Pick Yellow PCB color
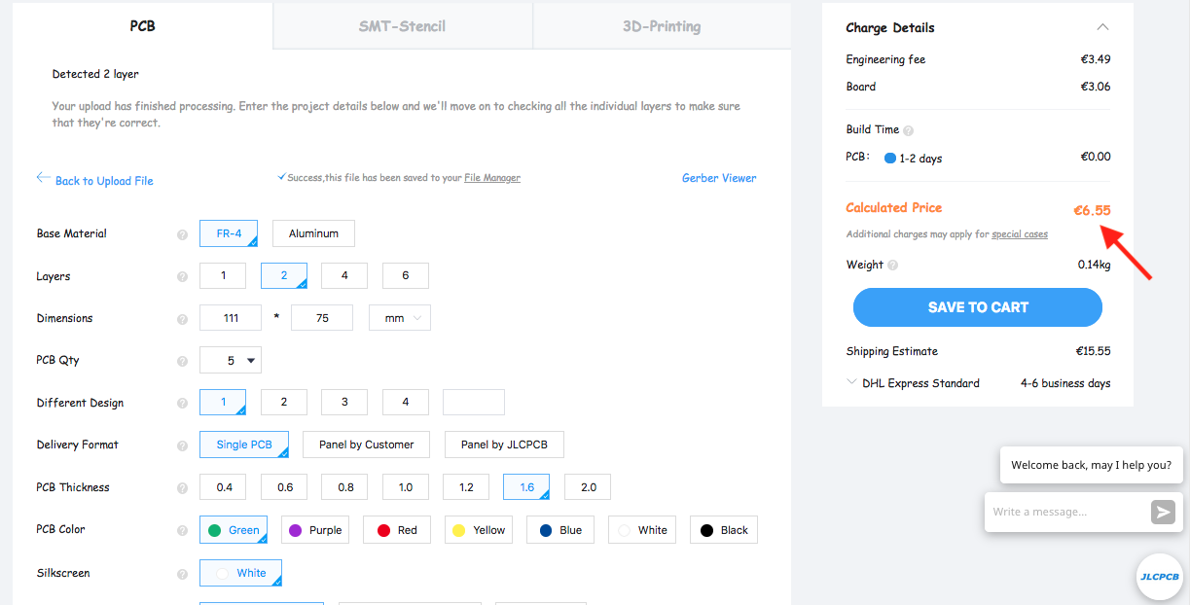 480,530
